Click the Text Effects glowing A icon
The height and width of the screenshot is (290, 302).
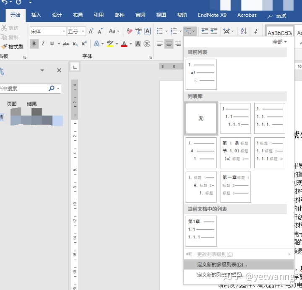[x=96, y=44]
